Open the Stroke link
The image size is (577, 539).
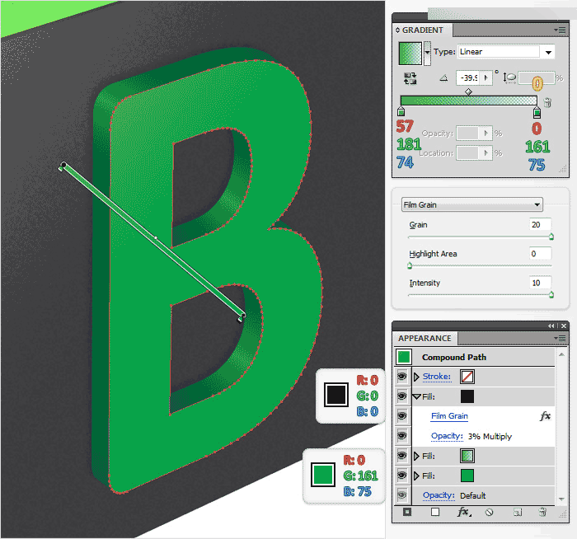(x=436, y=377)
